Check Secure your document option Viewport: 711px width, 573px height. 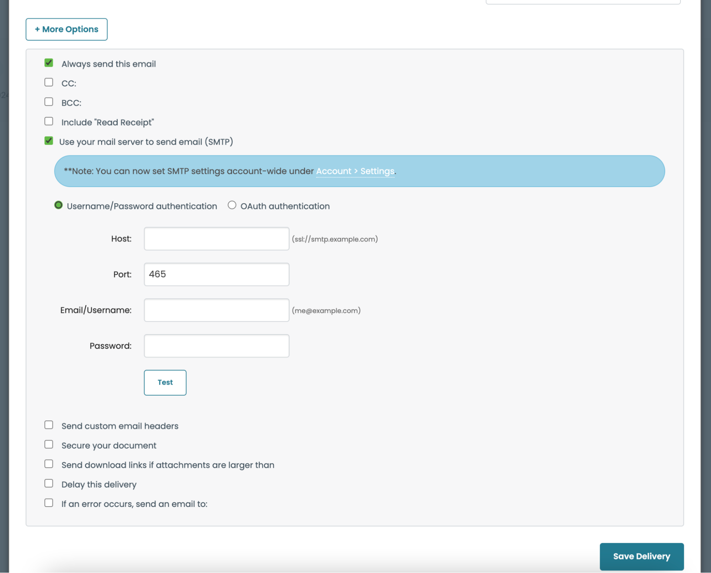pyautogui.click(x=49, y=445)
